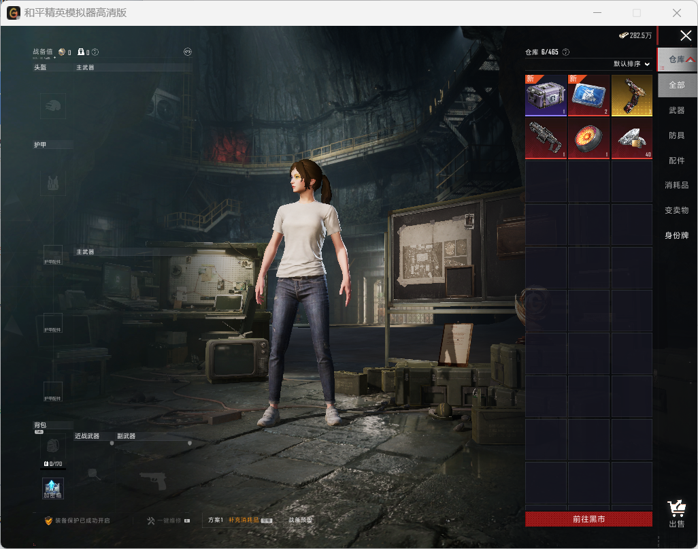The height and width of the screenshot is (549, 698).
Task: Switch to the 身份牌 category tab
Action: click(677, 235)
